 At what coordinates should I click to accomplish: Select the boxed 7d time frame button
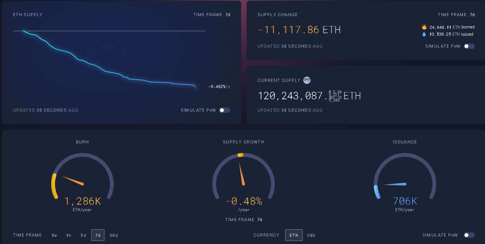[x=98, y=235]
